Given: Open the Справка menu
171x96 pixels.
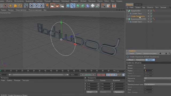Looking at the screenshot, I should click(x=119, y=1).
